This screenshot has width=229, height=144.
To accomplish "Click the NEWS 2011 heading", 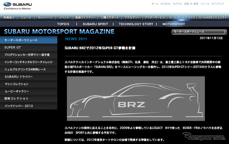I will (x=76, y=39).
